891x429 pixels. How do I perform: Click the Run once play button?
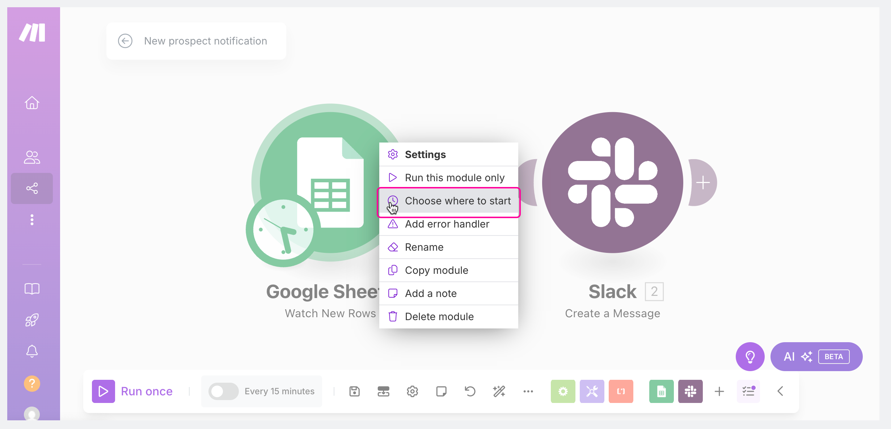[x=104, y=391]
